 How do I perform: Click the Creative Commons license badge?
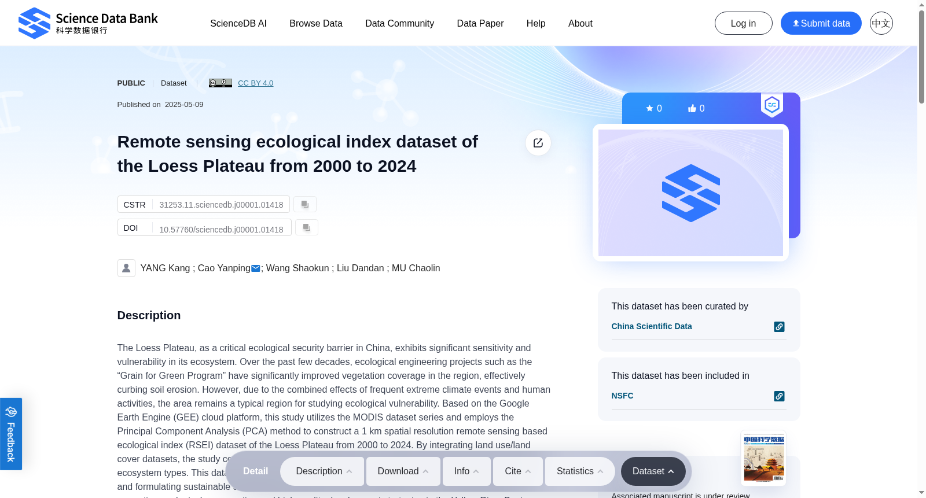coord(221,83)
